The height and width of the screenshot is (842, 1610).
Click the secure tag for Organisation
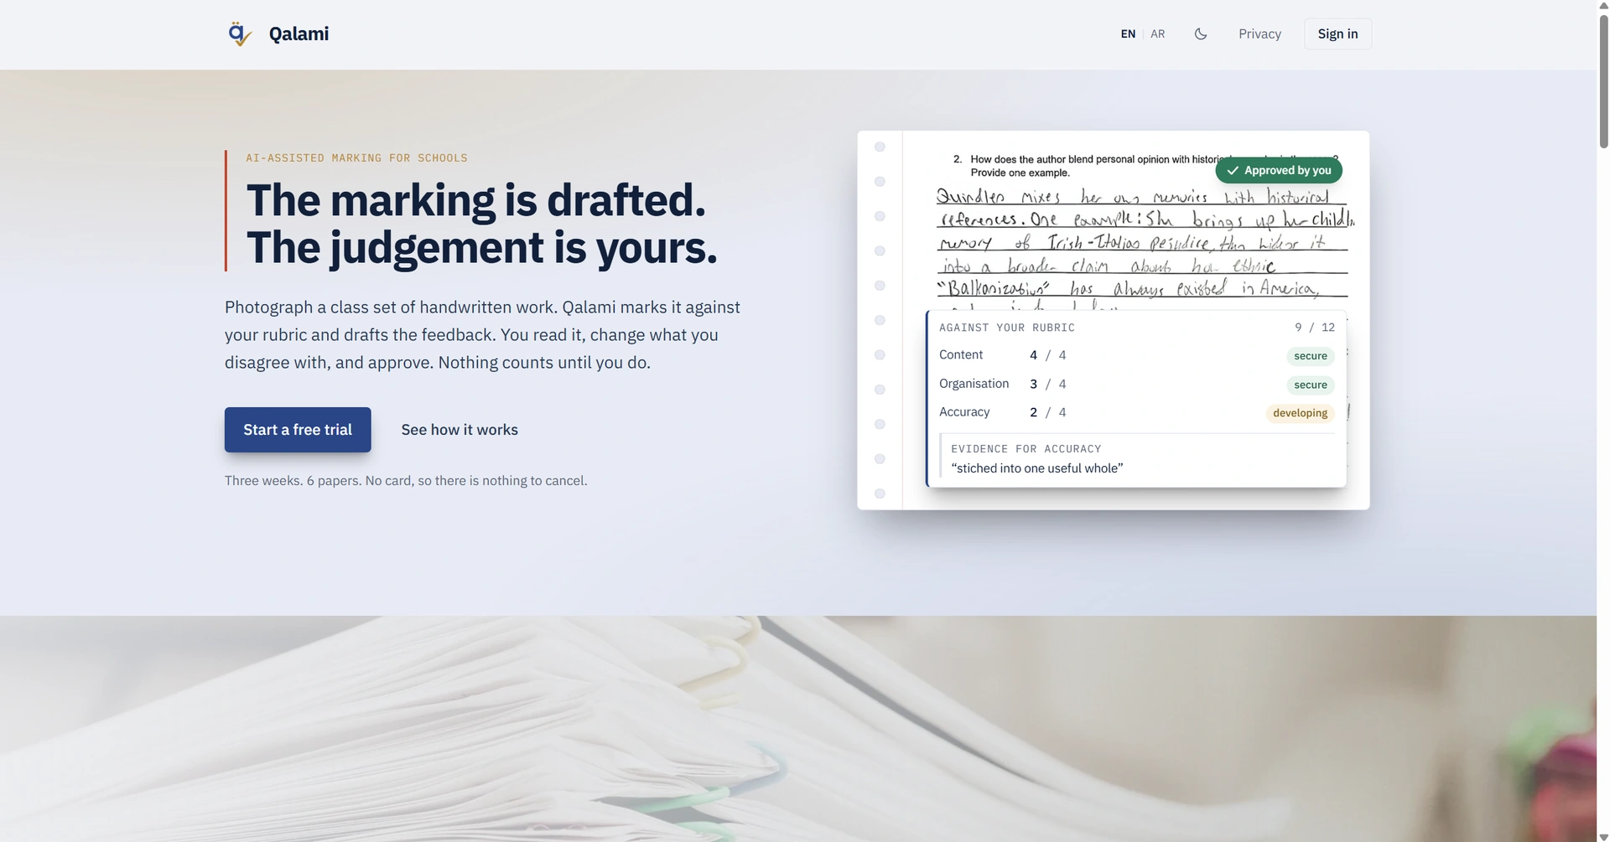tap(1310, 385)
